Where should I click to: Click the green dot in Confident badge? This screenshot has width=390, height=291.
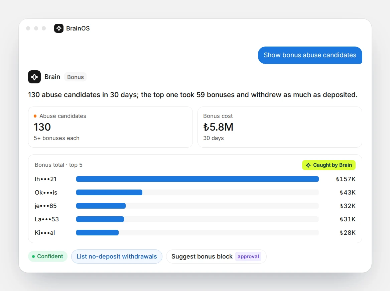(33, 257)
